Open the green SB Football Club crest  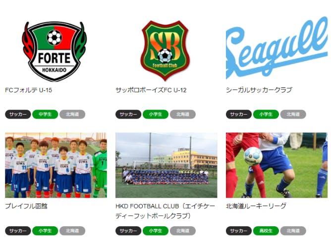pos(165,51)
